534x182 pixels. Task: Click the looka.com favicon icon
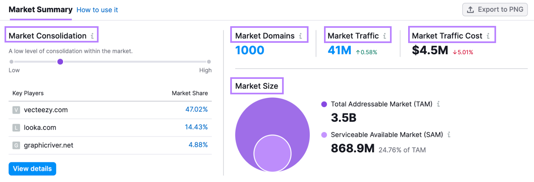point(16,128)
